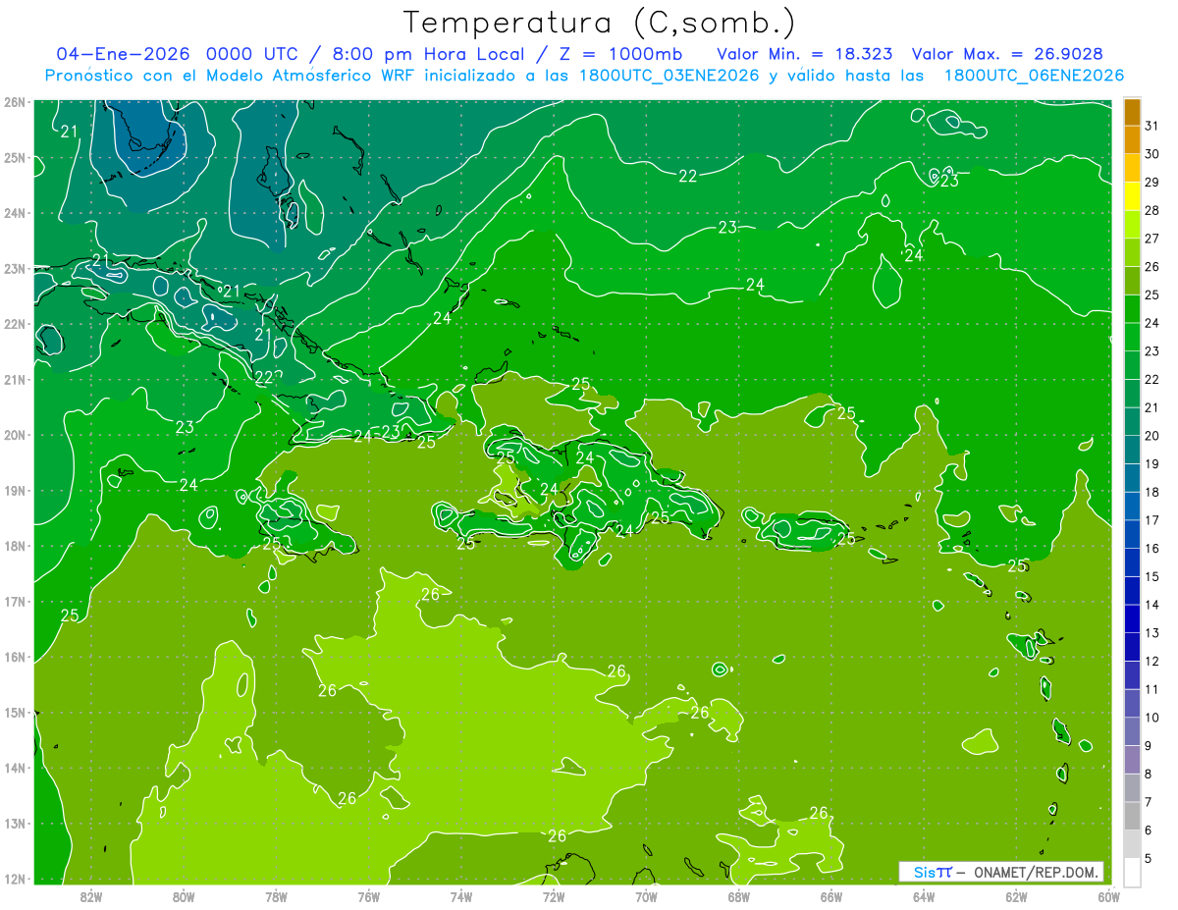This screenshot has width=1178, height=910.
Task: Click the '19N' latitude axis label
Action: click(15, 491)
